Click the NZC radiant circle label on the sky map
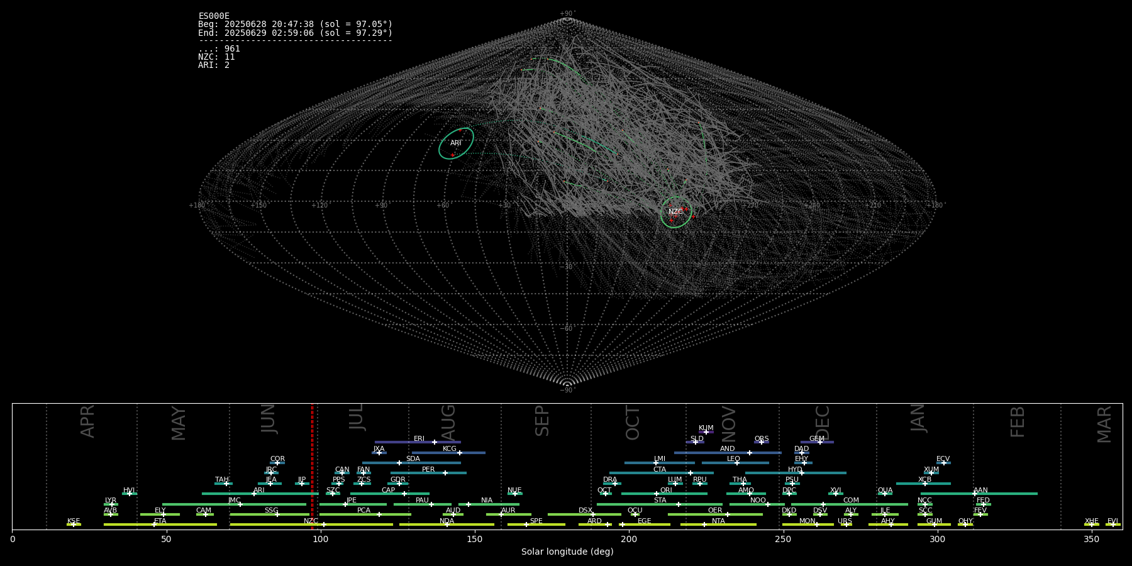This screenshot has height=566, width=1132. (675, 212)
